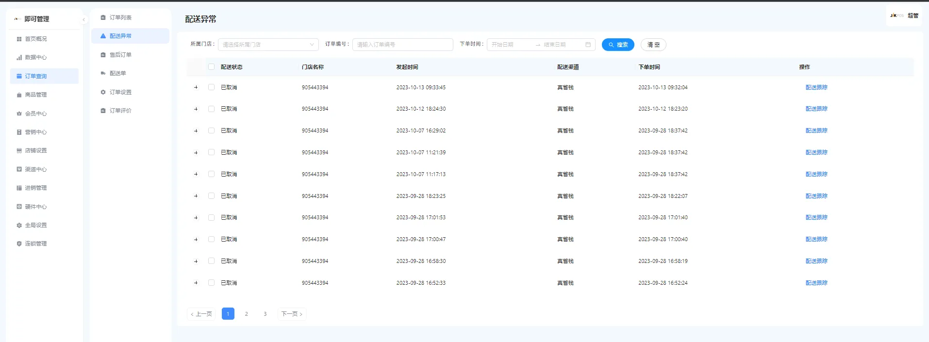Click the 首页概况 sidebar icon
The height and width of the screenshot is (342, 929).
19,39
